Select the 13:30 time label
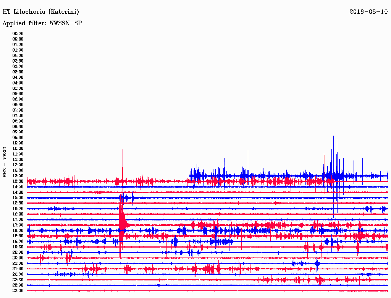 point(18,181)
